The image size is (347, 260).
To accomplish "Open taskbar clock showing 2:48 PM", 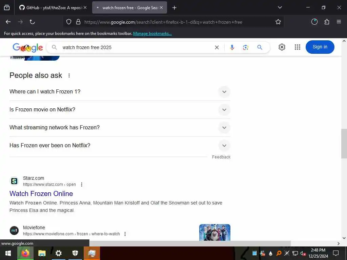I will [x=318, y=253].
